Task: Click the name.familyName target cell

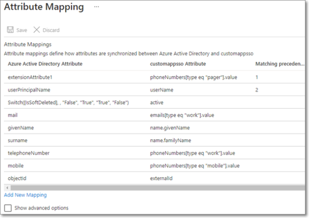Action: [170, 141]
